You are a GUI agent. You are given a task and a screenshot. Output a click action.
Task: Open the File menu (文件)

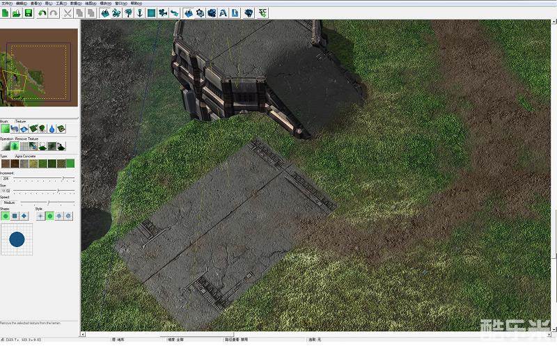(x=6, y=3)
